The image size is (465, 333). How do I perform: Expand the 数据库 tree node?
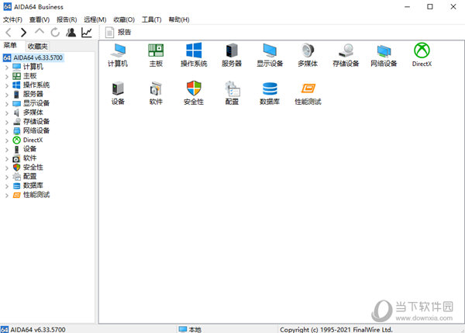7,186
